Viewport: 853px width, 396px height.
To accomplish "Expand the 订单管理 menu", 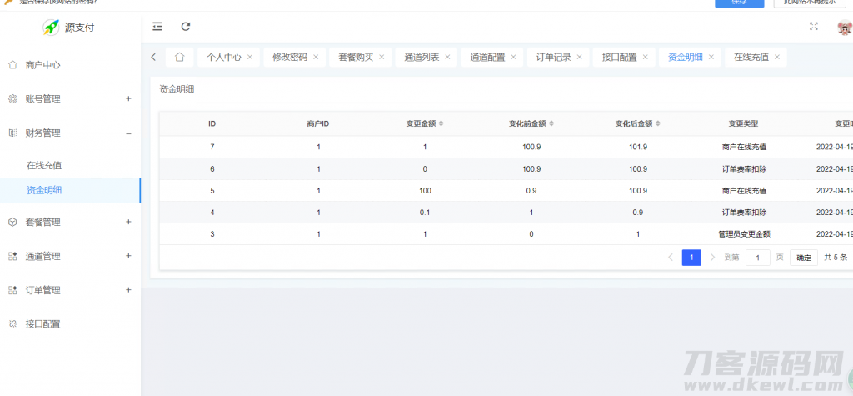I will click(128, 290).
